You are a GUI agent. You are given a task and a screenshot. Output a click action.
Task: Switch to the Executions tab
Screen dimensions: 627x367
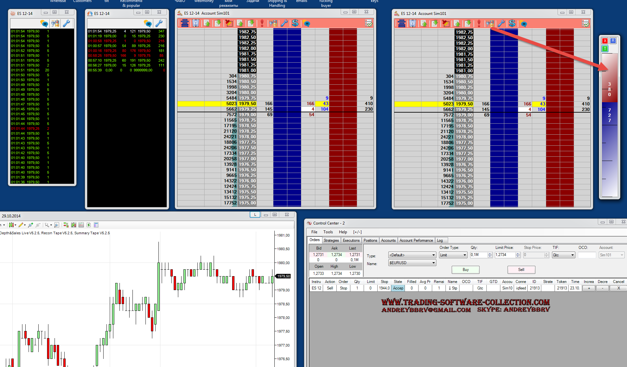[x=351, y=240]
